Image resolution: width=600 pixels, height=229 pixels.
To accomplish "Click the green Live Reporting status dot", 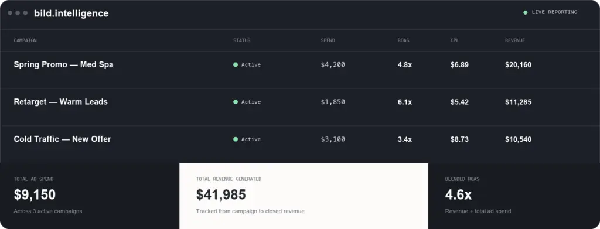I will click(x=526, y=13).
